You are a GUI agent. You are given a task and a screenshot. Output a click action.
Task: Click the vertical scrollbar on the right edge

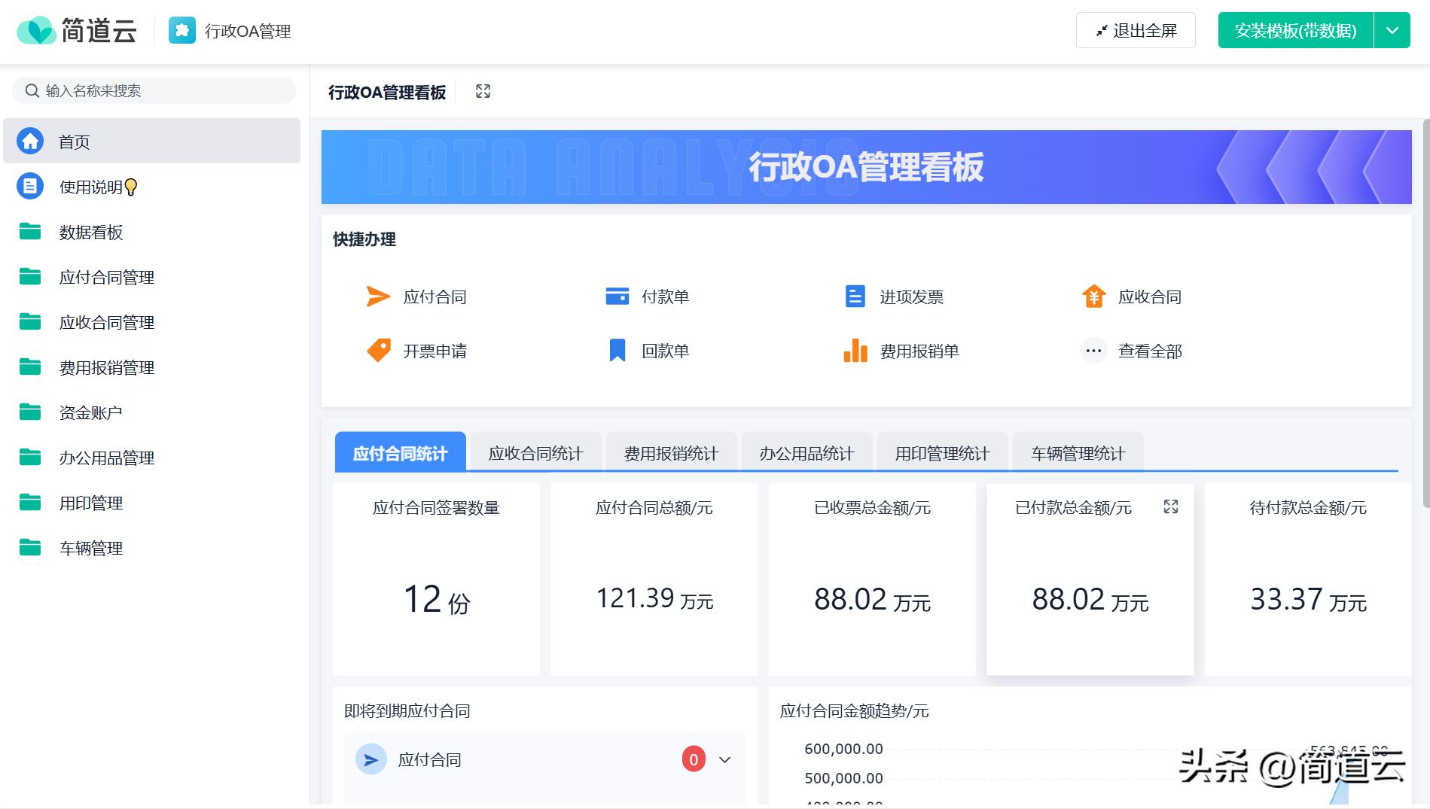coord(1425,312)
